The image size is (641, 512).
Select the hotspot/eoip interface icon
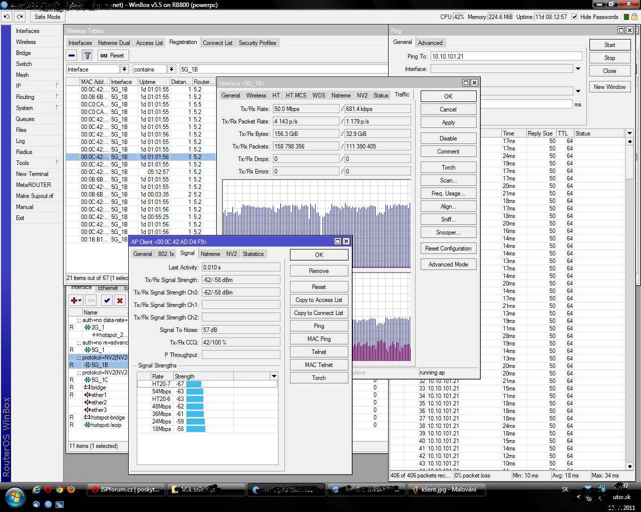(87, 425)
